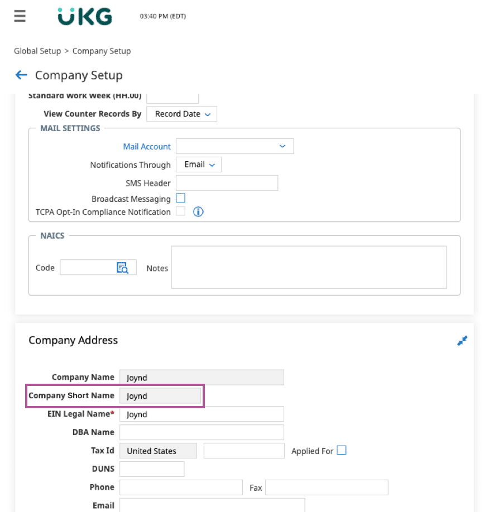Click the UKG logo
The width and height of the screenshot is (489, 512).
[x=85, y=17]
